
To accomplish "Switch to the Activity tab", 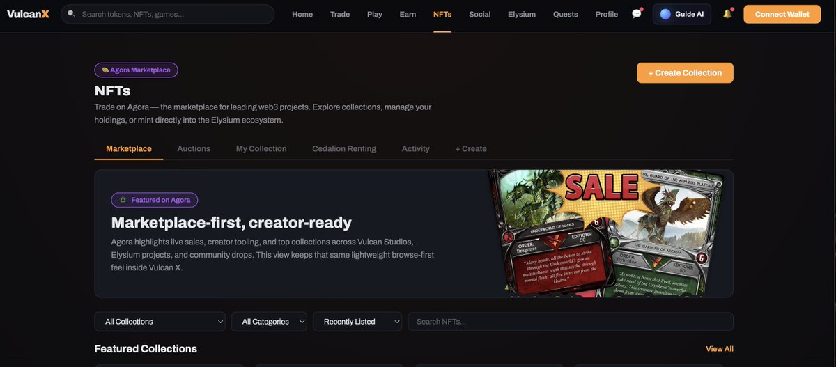I will tap(416, 148).
